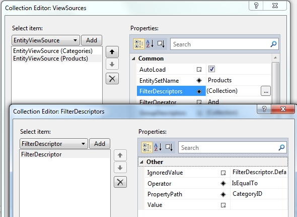Screen dimensions: 297x217
Task: Move the selected EntityViewSource item down
Action: tap(112, 65)
